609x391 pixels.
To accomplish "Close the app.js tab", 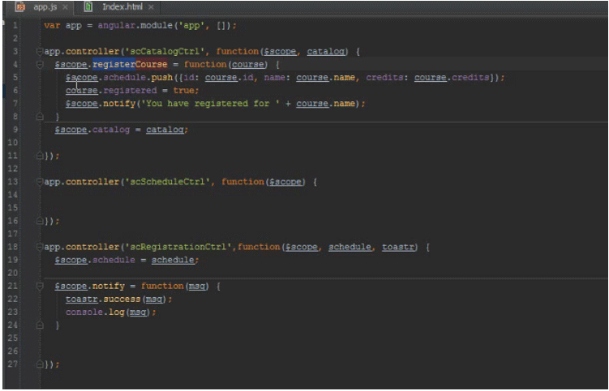I will (x=65, y=7).
